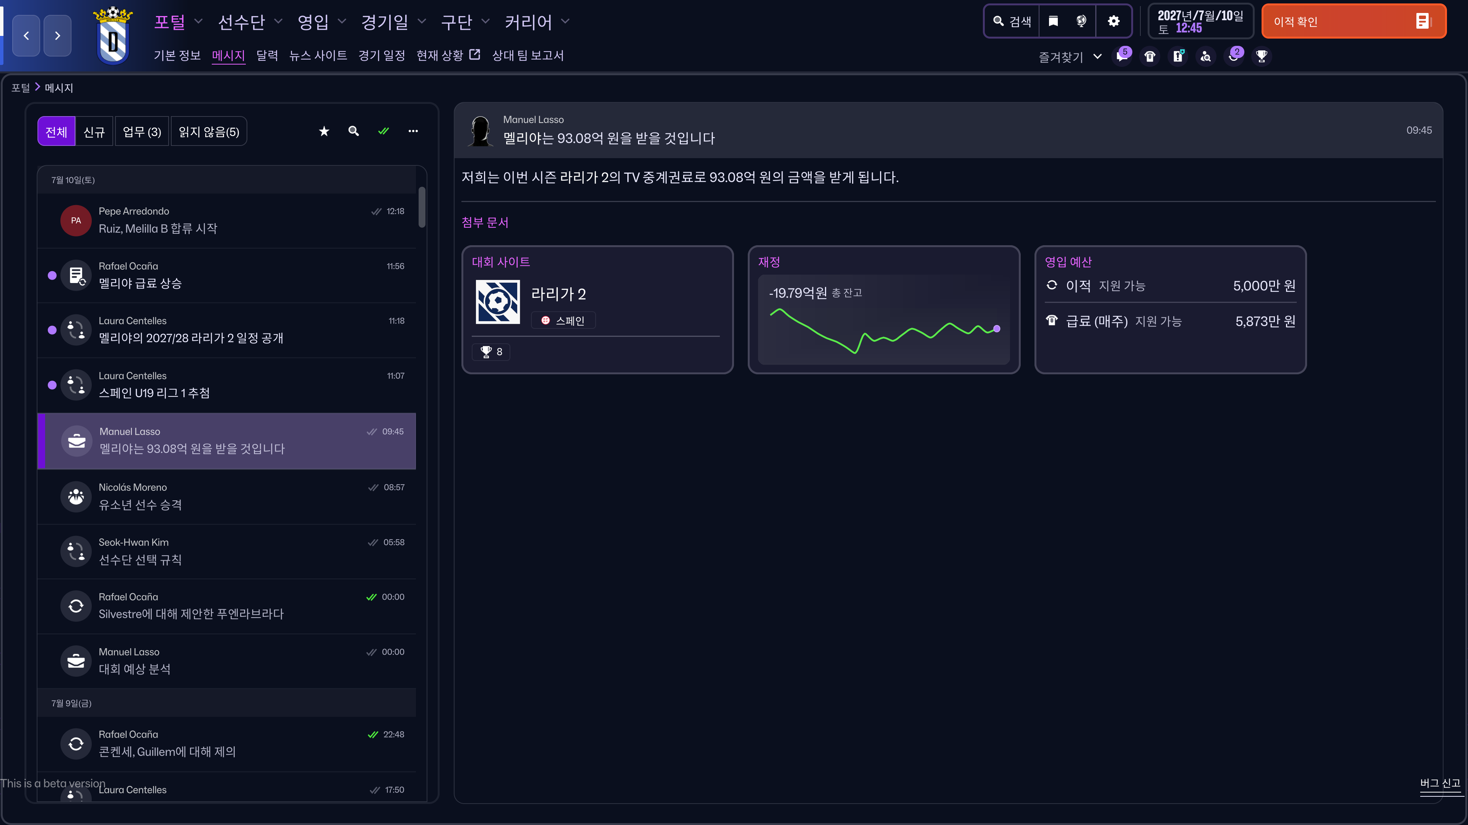Filter messages by 업무 (3)
Viewport: 1468px width, 825px height.
point(142,131)
